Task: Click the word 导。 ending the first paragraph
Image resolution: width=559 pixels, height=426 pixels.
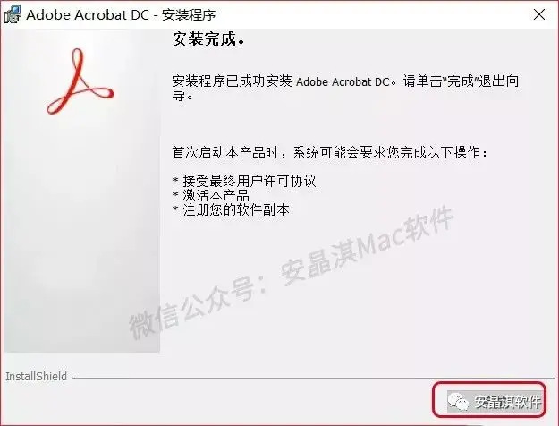Action: pos(182,95)
